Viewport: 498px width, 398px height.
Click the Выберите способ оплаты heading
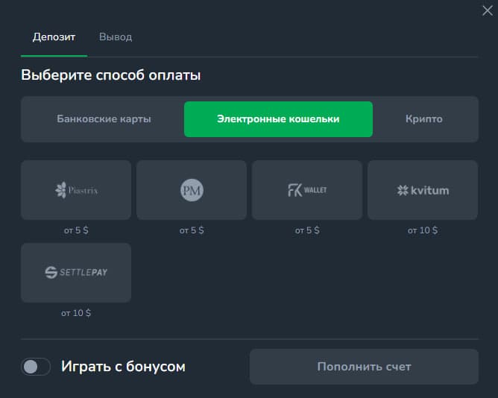point(111,75)
